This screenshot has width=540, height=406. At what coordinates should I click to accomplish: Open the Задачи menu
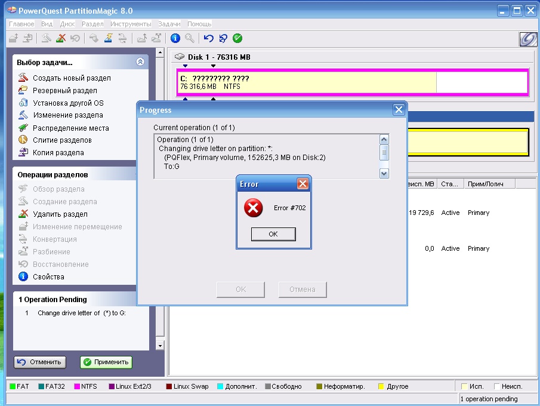pyautogui.click(x=169, y=24)
